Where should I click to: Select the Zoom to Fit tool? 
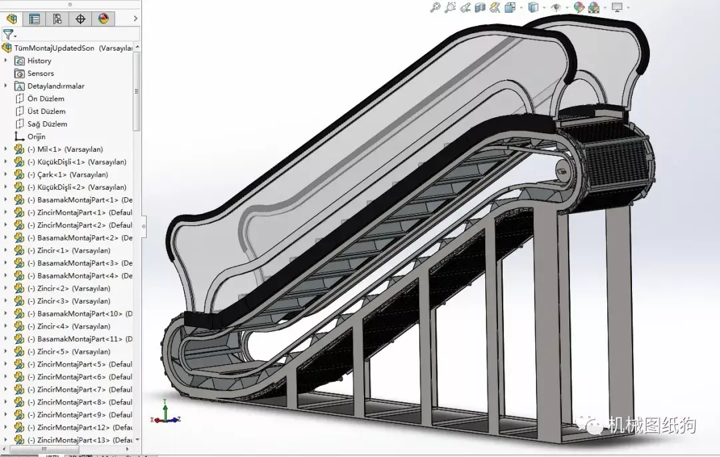435,7
